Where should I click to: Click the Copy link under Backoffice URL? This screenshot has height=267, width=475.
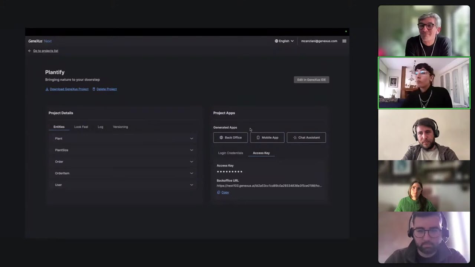tap(225, 192)
